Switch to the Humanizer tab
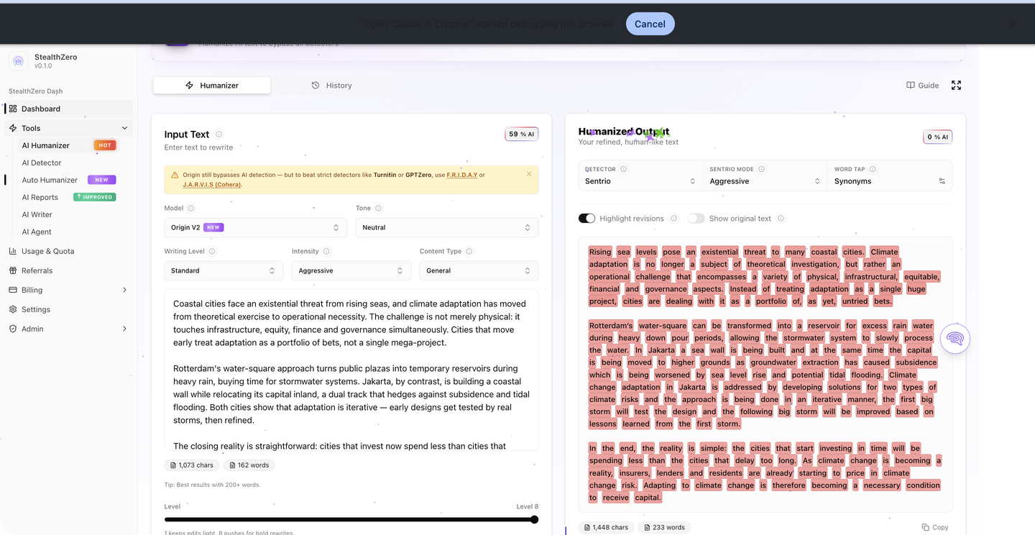Screen dimensions: 1035x535 click(212, 85)
